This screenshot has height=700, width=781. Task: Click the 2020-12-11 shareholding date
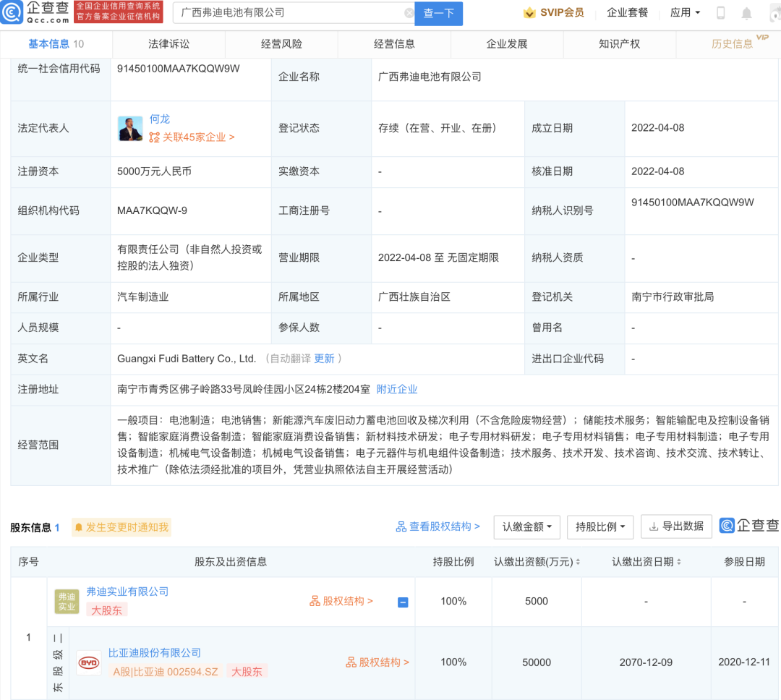743,662
